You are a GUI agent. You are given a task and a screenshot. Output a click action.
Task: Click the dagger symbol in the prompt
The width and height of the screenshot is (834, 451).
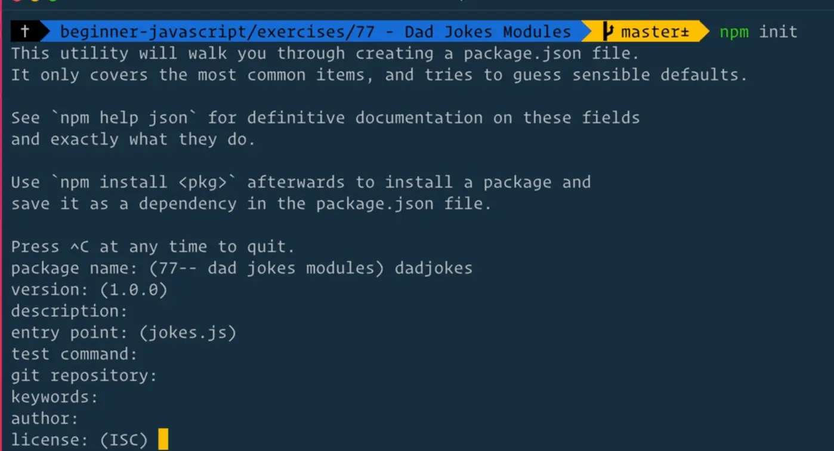pyautogui.click(x=25, y=31)
